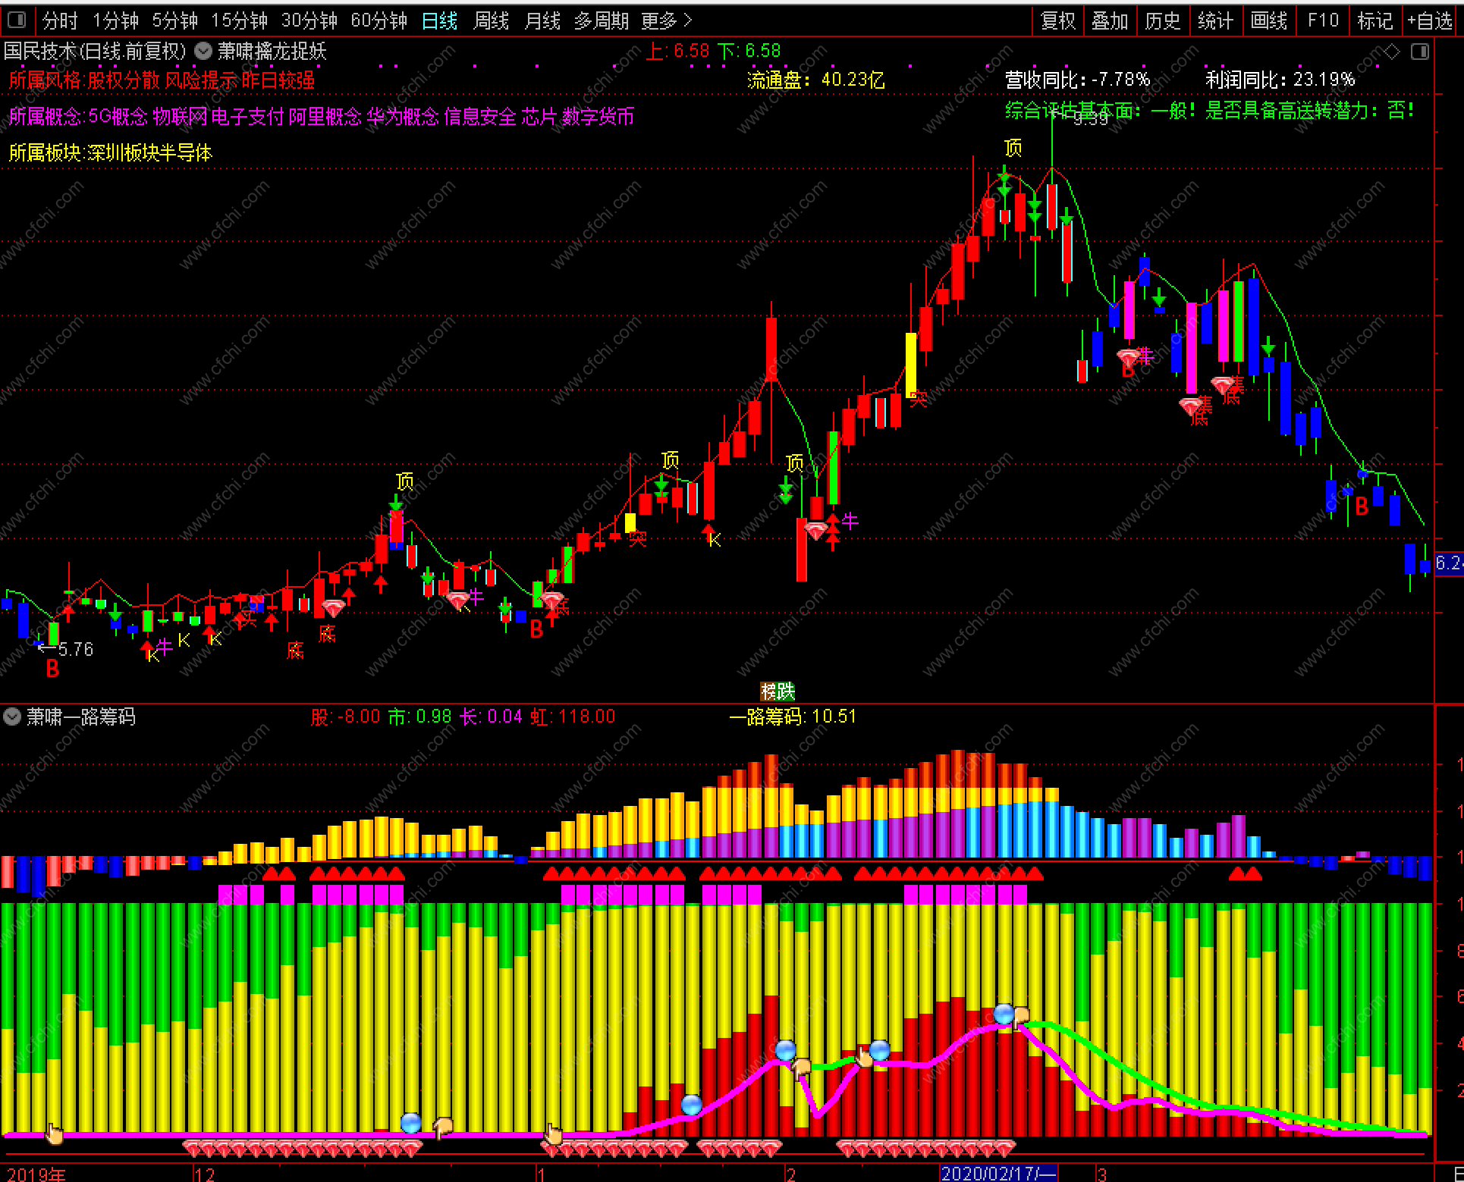Select the 分时 intraday tab
This screenshot has width=1464, height=1182.
point(60,20)
